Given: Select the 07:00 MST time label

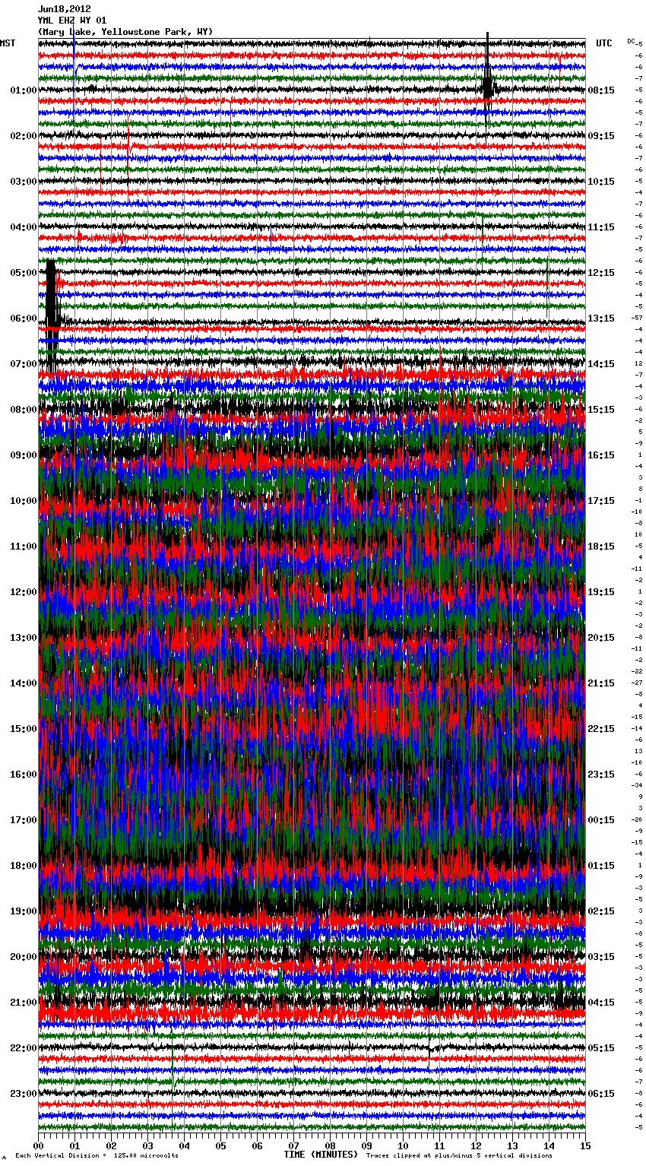Looking at the screenshot, I should point(24,364).
